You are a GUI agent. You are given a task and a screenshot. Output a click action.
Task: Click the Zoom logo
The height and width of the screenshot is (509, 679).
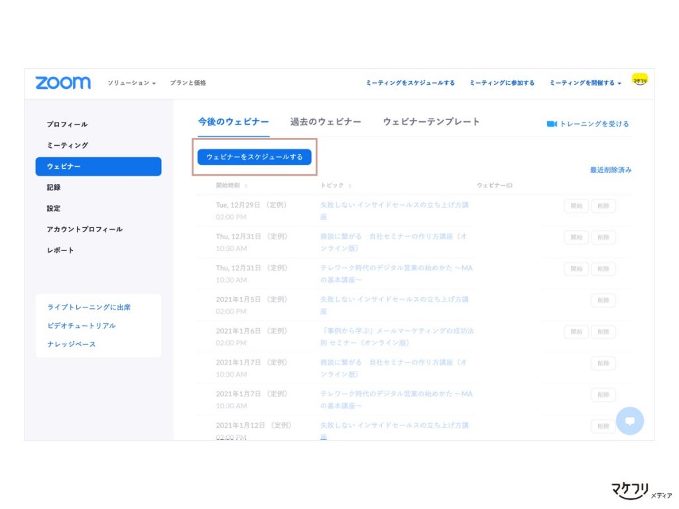pos(63,83)
